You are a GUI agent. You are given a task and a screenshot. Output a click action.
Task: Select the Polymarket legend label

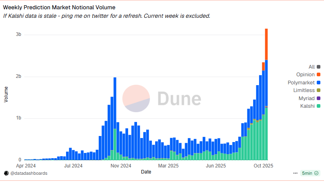pos(301,82)
